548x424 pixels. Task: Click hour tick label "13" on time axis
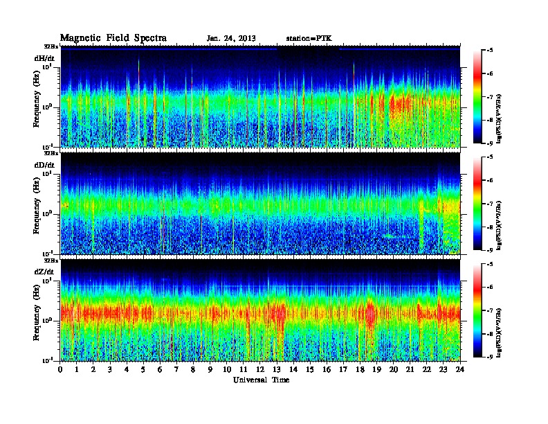(x=277, y=369)
